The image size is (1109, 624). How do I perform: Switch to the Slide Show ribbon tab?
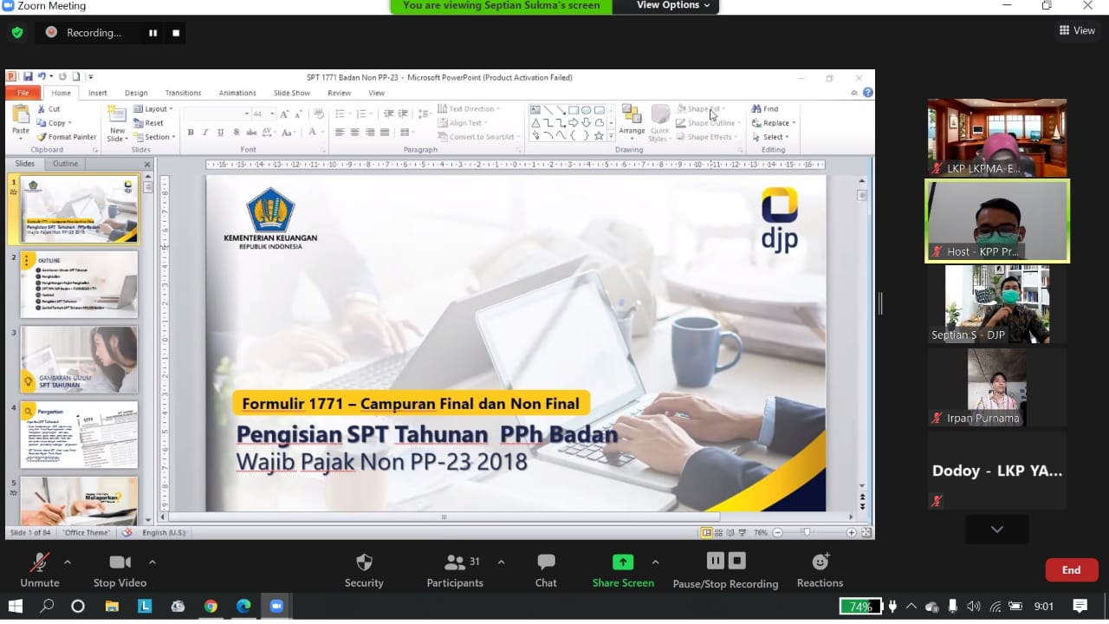coord(291,93)
